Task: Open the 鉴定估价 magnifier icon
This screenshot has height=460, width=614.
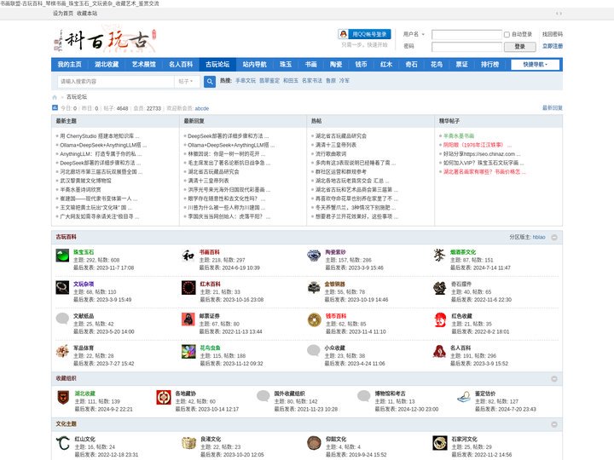Action: (464, 397)
